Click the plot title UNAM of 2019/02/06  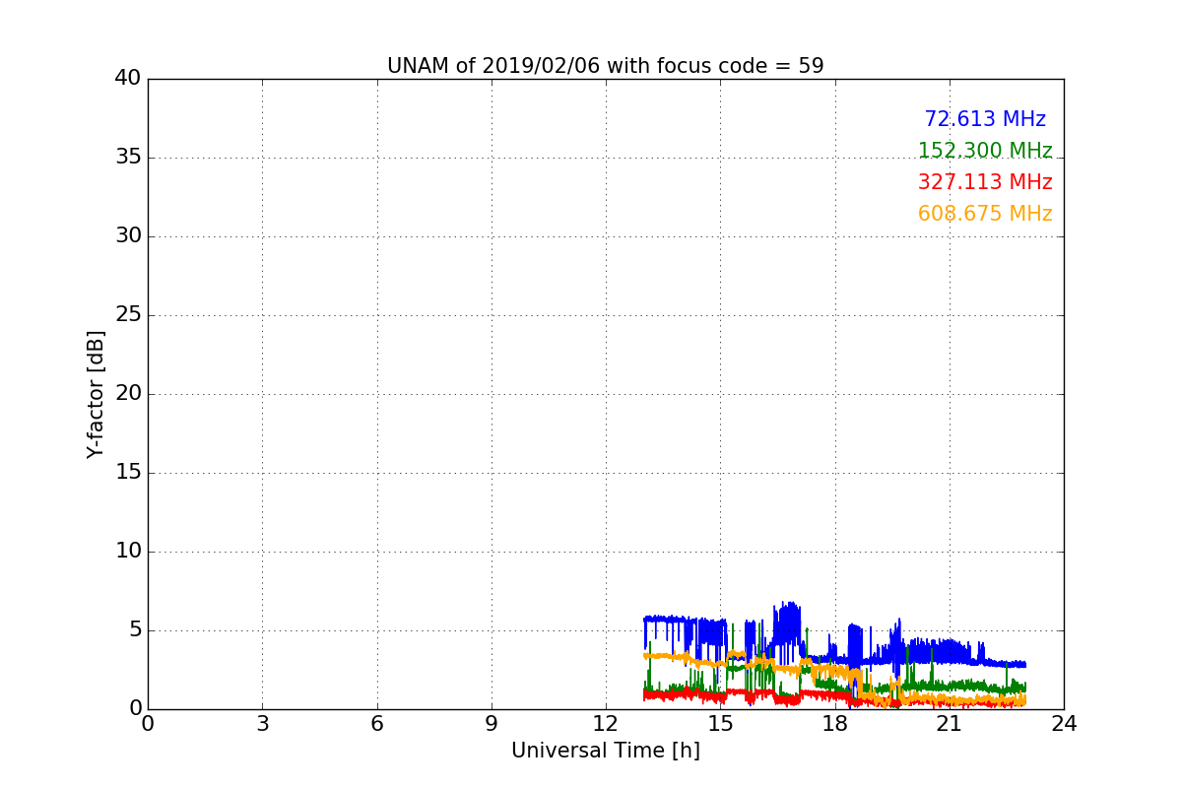pyautogui.click(x=605, y=66)
